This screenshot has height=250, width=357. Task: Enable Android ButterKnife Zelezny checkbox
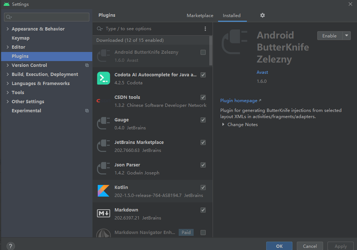(203, 52)
